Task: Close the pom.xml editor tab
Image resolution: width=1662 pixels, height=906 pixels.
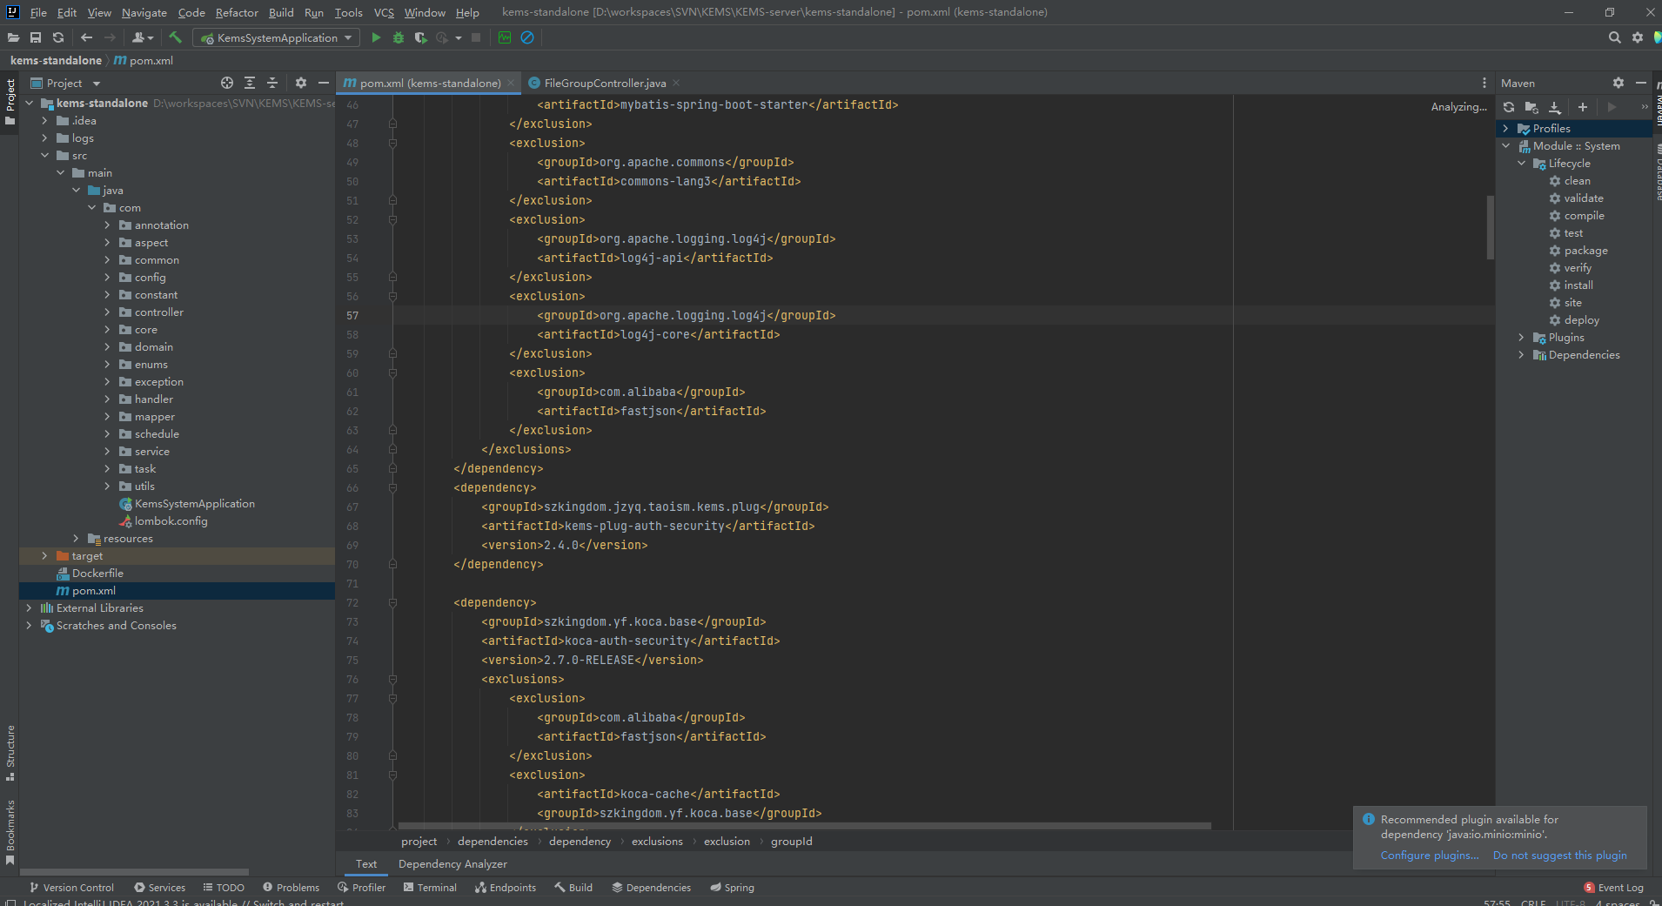Action: 512,83
